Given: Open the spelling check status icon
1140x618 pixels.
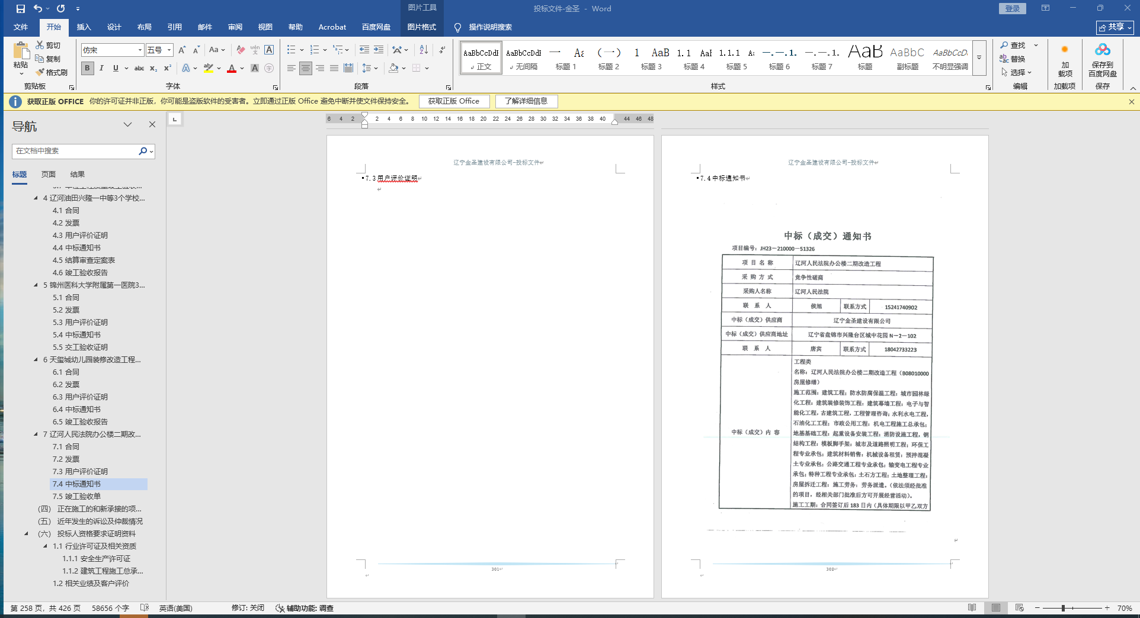Looking at the screenshot, I should pos(145,608).
